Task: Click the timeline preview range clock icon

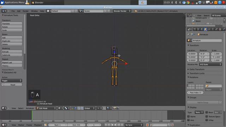Action: [x=46, y=125]
